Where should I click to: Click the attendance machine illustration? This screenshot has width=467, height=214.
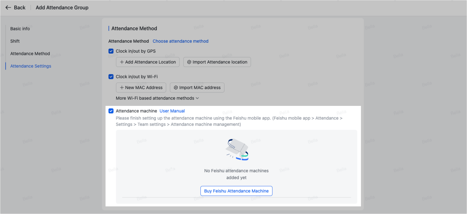point(237,150)
